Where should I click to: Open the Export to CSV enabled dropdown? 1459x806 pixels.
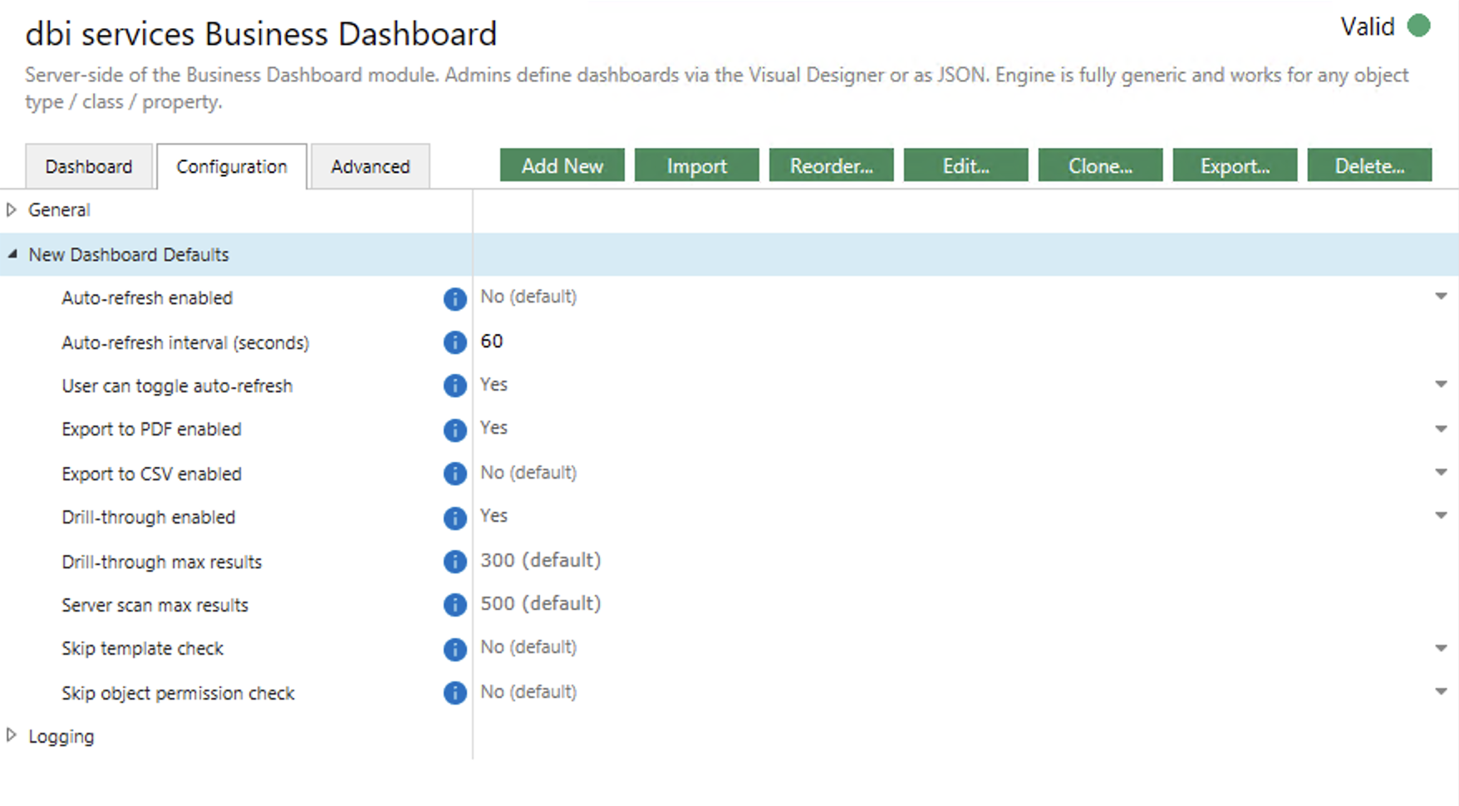(x=1441, y=472)
